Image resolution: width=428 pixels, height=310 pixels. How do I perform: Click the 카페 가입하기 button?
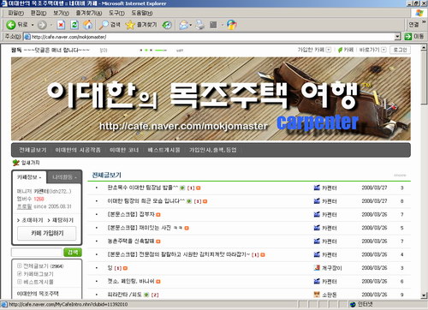coord(47,233)
